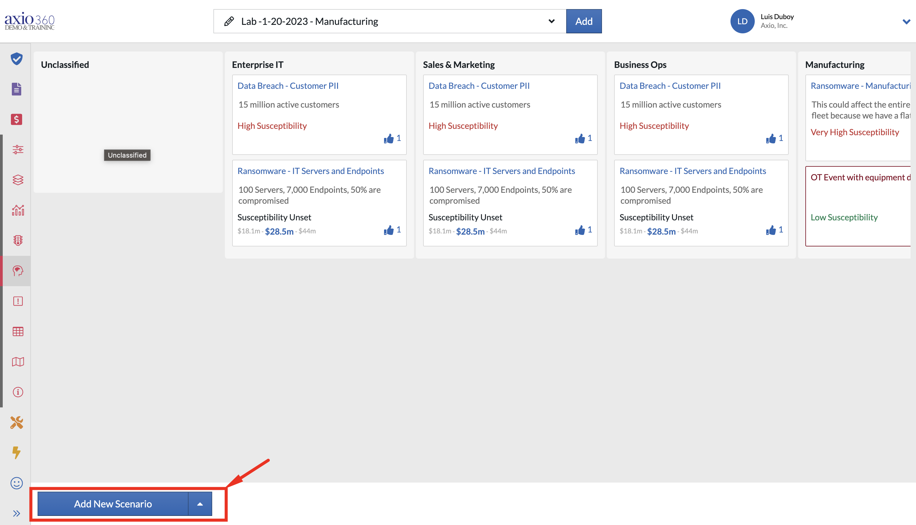The width and height of the screenshot is (916, 525).
Task: Click the blue Add button
Action: [x=583, y=21]
